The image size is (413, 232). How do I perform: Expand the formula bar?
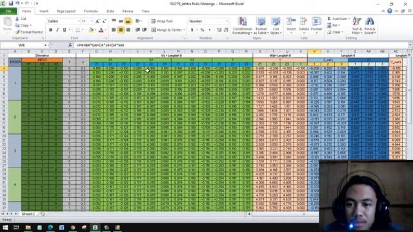click(x=410, y=45)
